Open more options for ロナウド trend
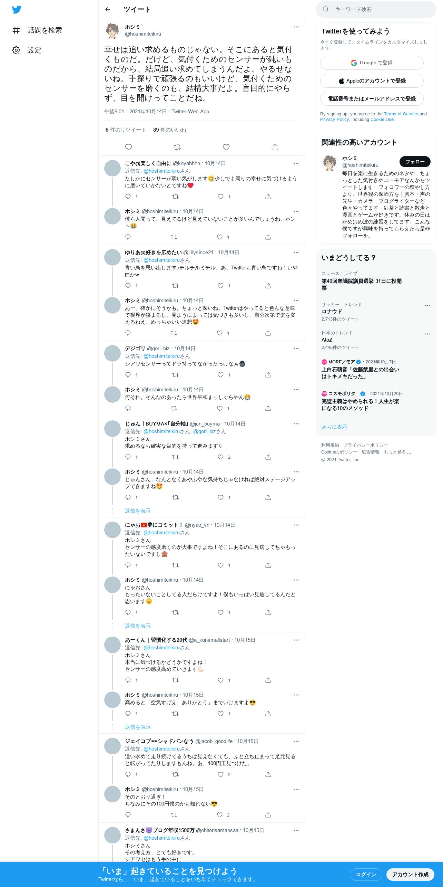 [427, 306]
